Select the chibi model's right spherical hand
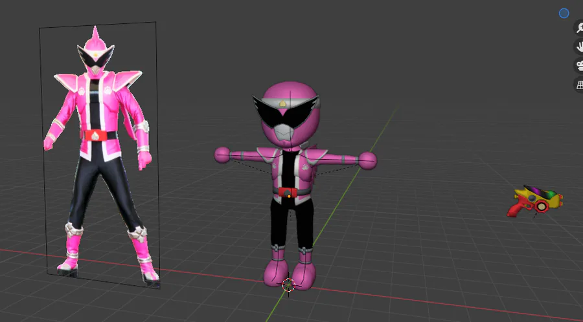Screen dimensions: 583x322 (x=367, y=160)
